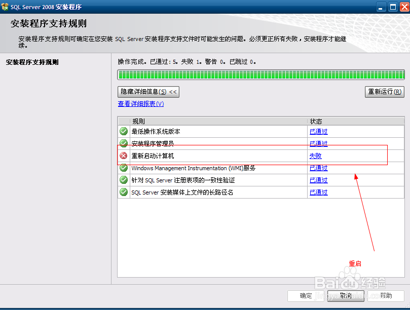
Task: Open 已通过 status link for 安装程序管理员
Action: tap(318, 143)
